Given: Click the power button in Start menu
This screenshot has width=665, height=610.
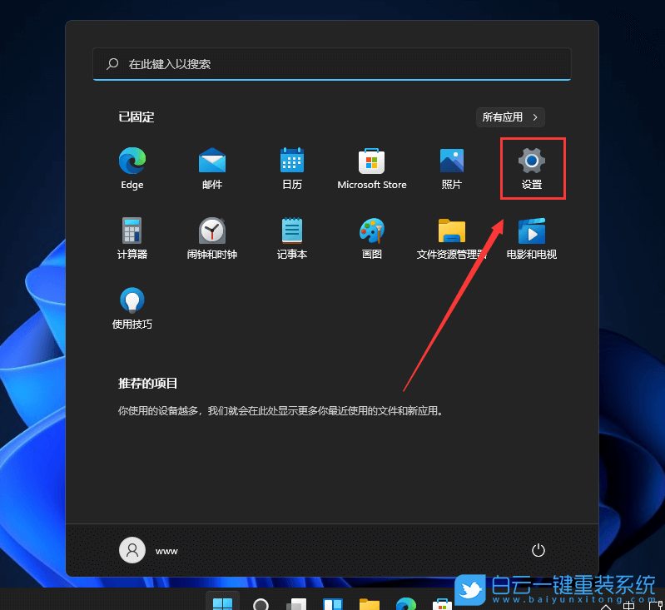Looking at the screenshot, I should [538, 550].
